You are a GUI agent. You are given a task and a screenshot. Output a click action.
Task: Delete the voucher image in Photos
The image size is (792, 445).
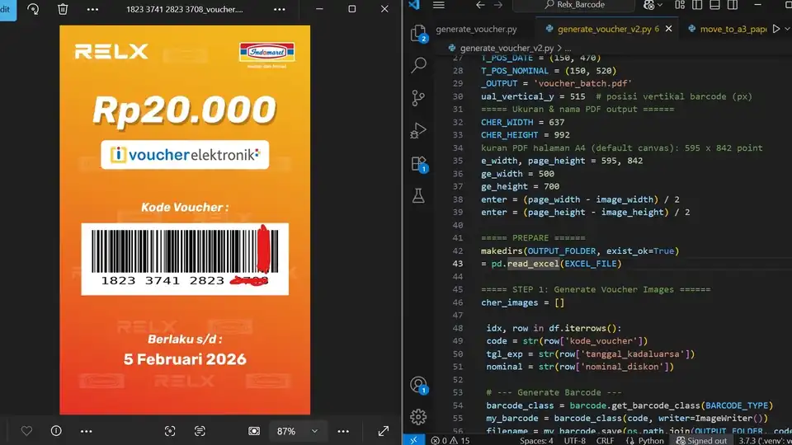63,9
